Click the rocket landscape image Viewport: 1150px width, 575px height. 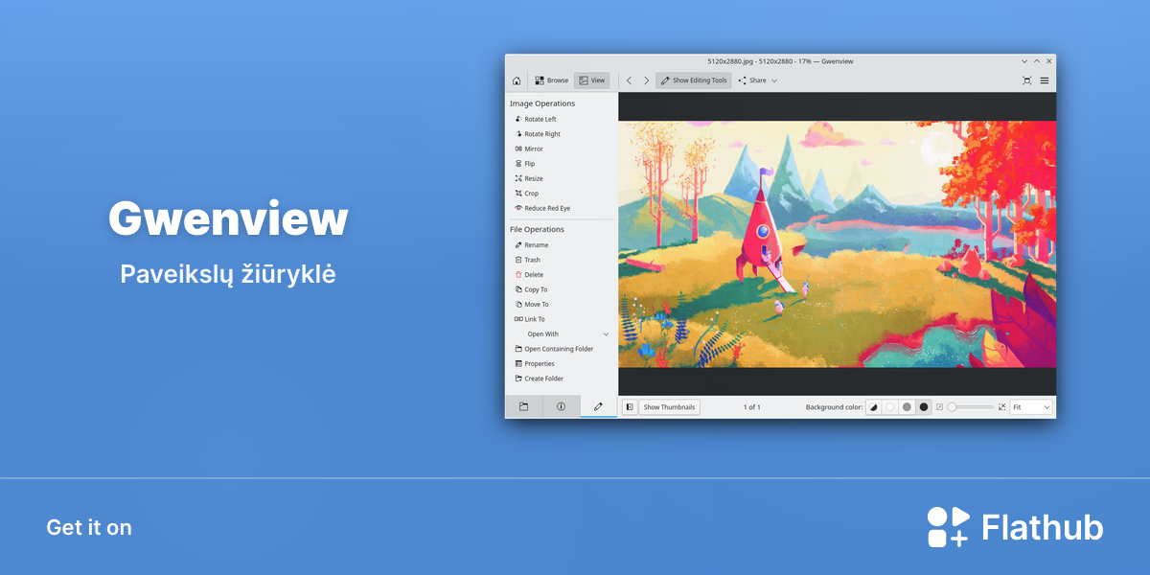[x=837, y=244]
